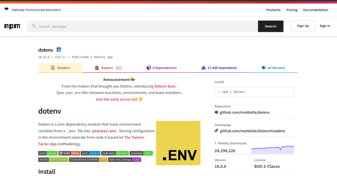Click the .env inline code text
This screenshot has height=176, width=337.
[71, 131]
